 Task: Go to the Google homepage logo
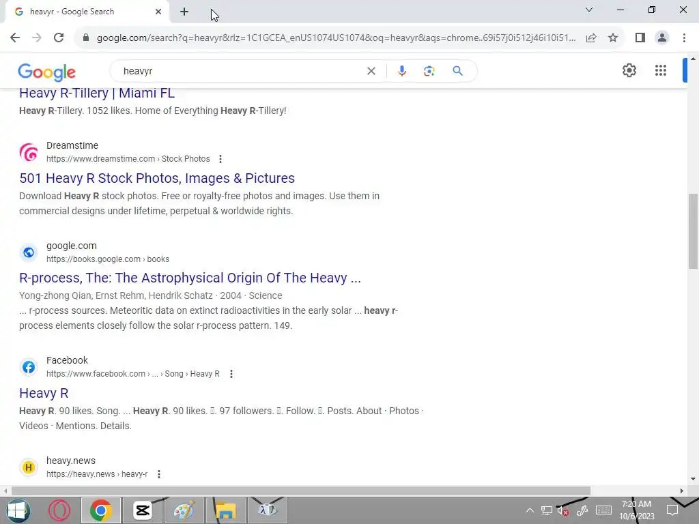tap(47, 72)
